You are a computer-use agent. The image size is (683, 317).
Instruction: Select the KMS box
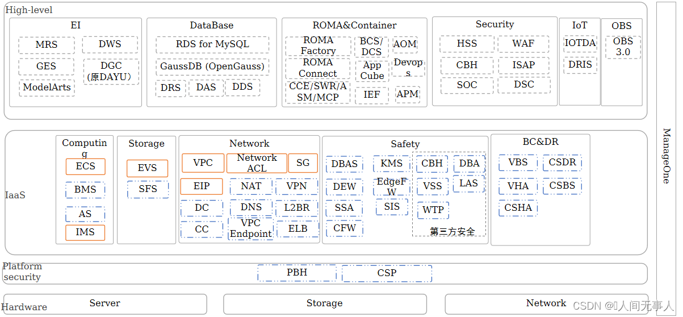[x=392, y=164]
